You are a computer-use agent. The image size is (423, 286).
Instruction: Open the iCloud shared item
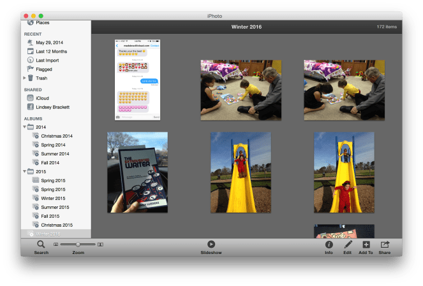coord(43,99)
